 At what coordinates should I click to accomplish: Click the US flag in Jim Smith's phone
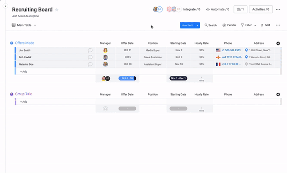coord(218,50)
